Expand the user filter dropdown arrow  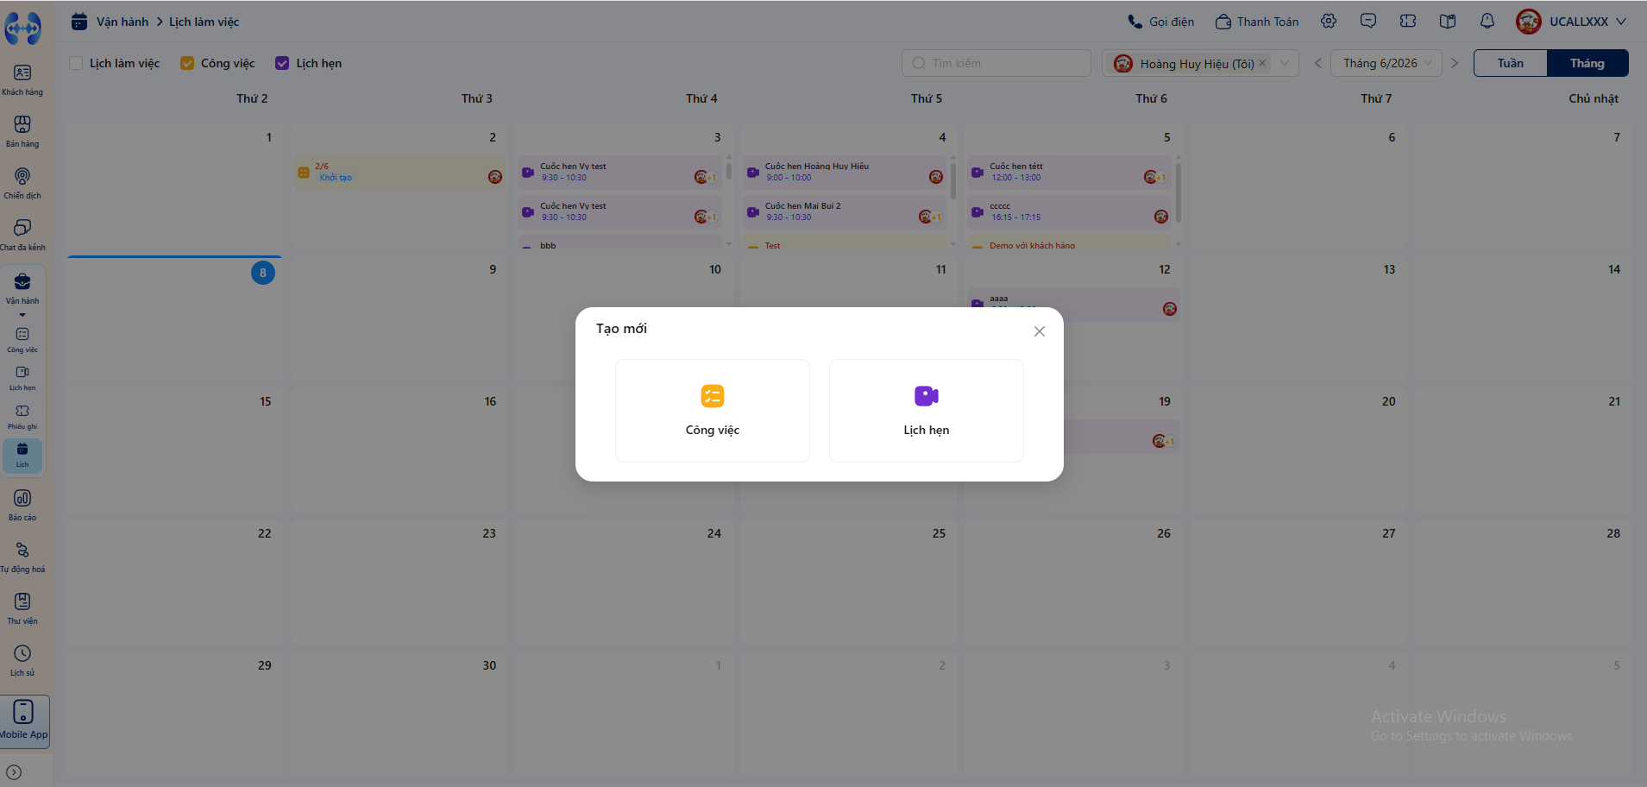click(1285, 63)
